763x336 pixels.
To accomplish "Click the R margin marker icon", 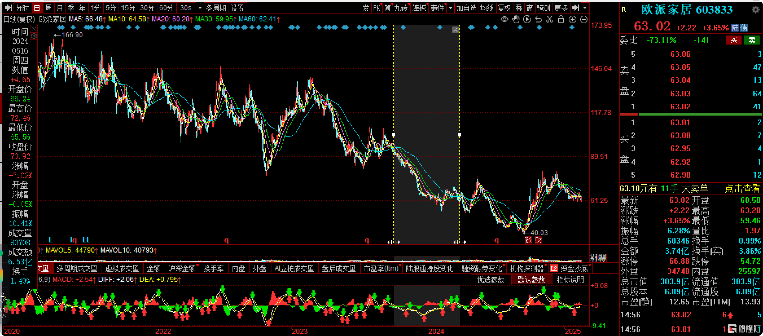I will [x=624, y=10].
